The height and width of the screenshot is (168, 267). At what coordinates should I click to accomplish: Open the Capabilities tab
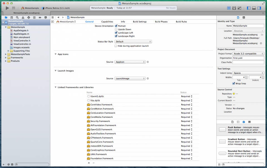click(x=107, y=22)
